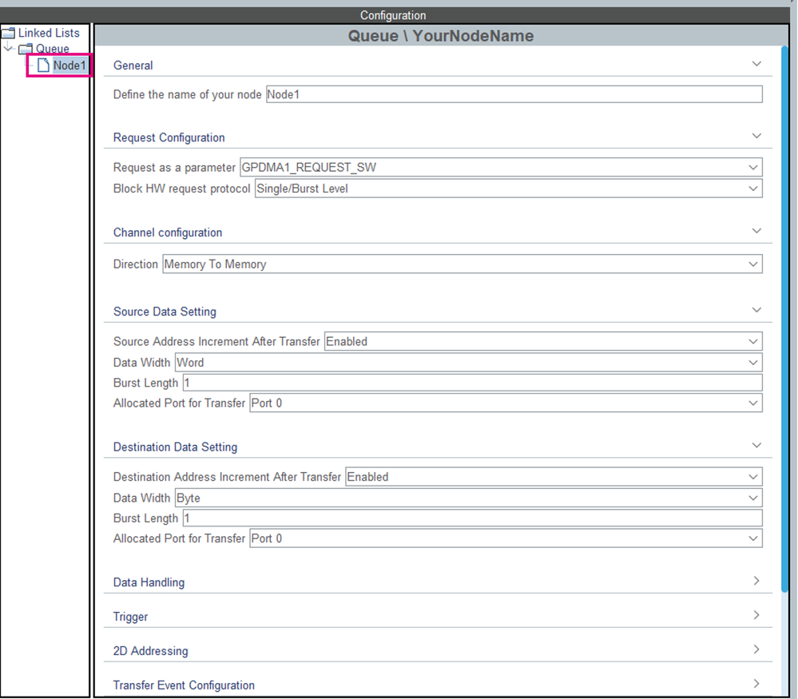Click the blue vertical scrollbar
798x699 pixels.
click(784, 319)
